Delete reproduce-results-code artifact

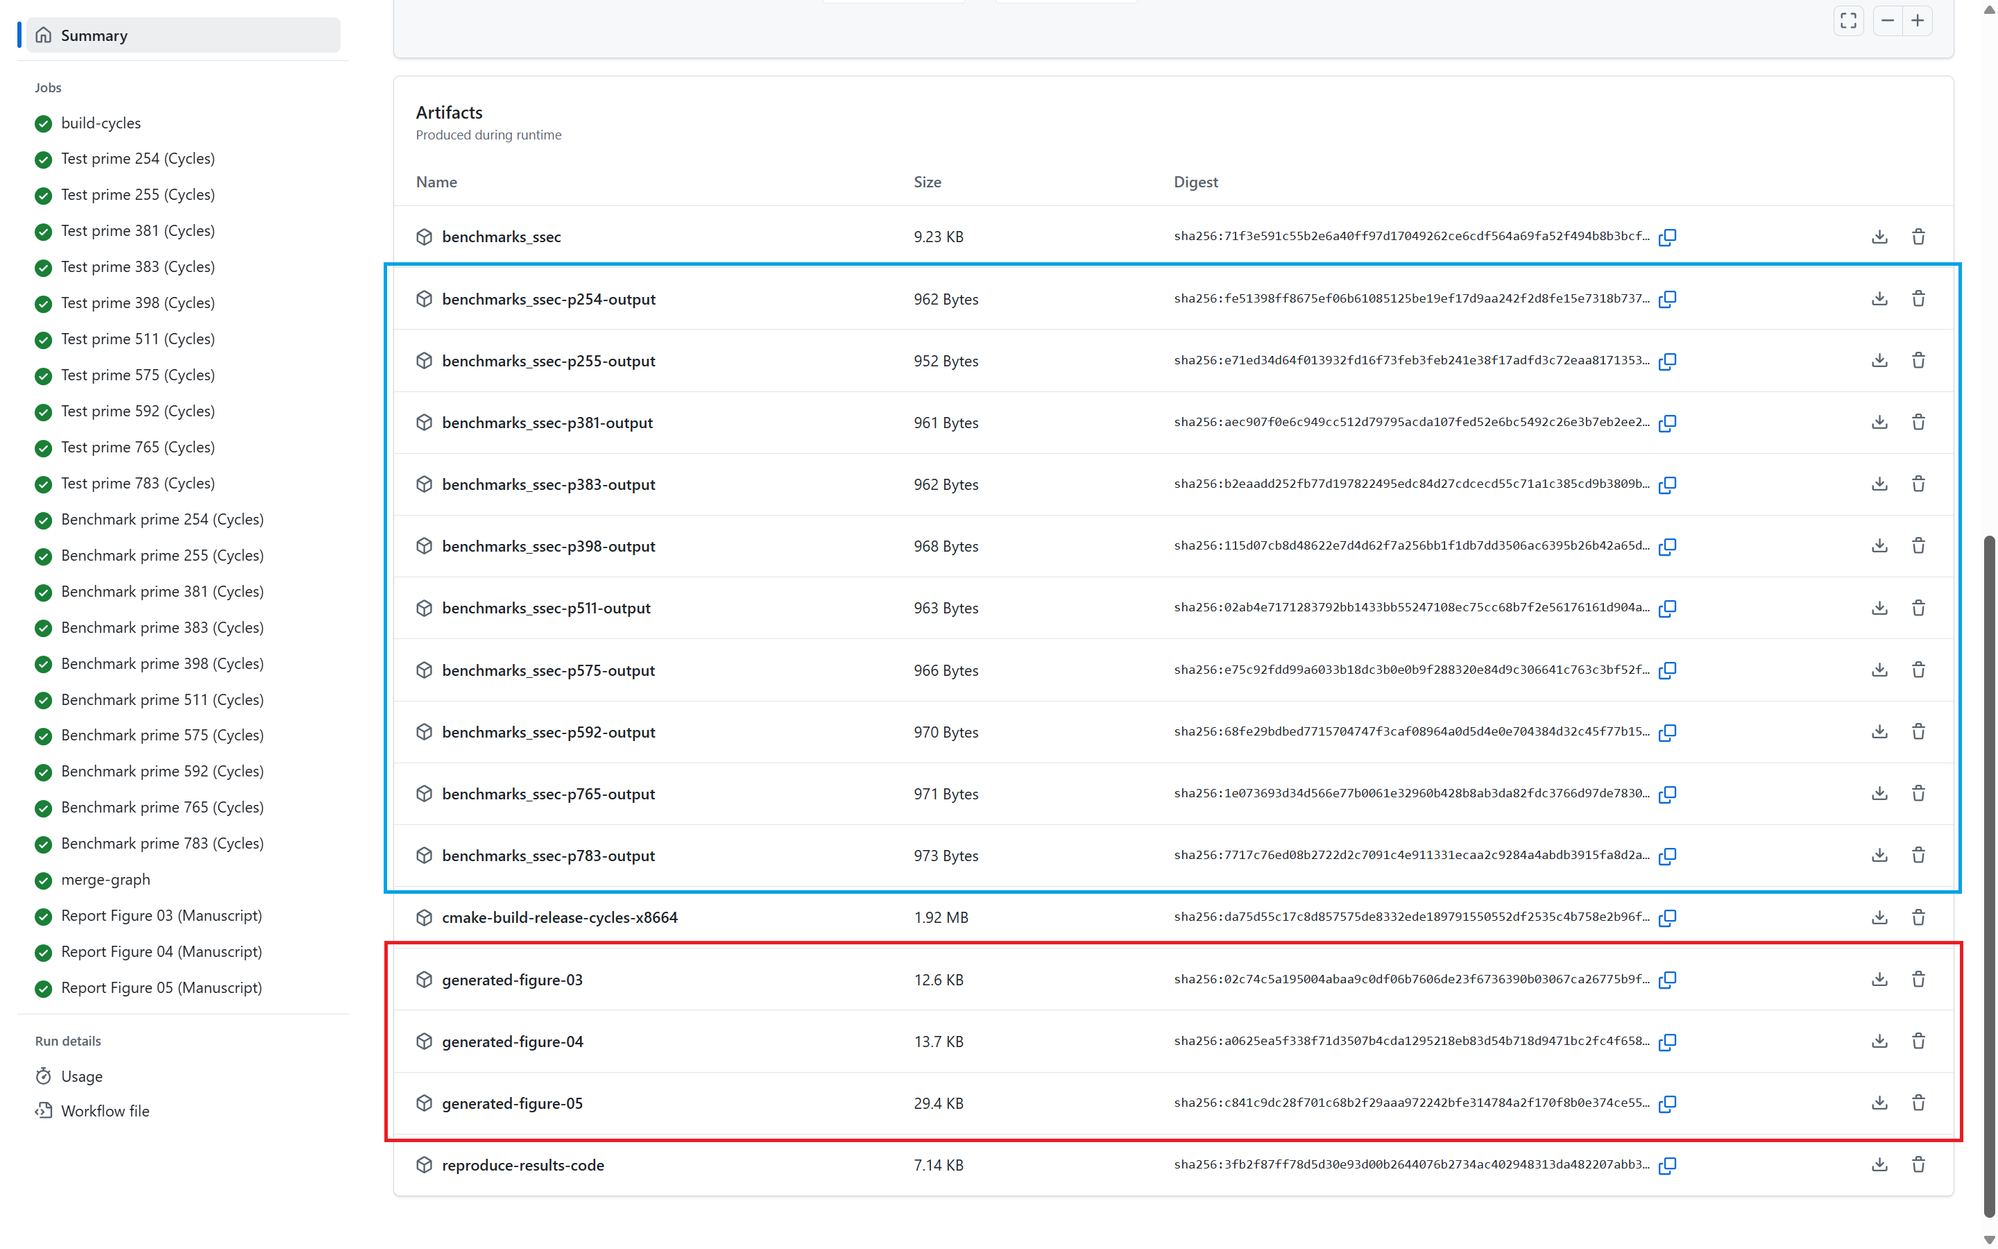(x=1918, y=1165)
